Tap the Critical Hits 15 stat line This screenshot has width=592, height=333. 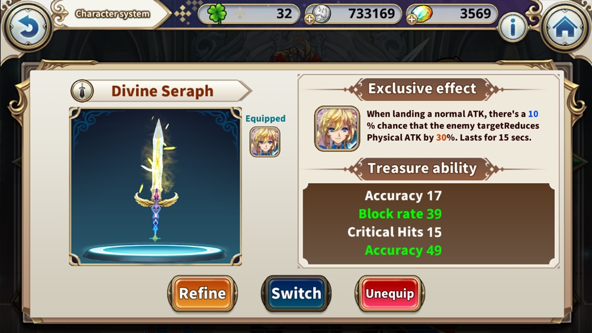click(394, 232)
